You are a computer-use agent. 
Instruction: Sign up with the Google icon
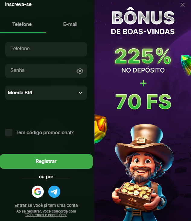pos(38,192)
